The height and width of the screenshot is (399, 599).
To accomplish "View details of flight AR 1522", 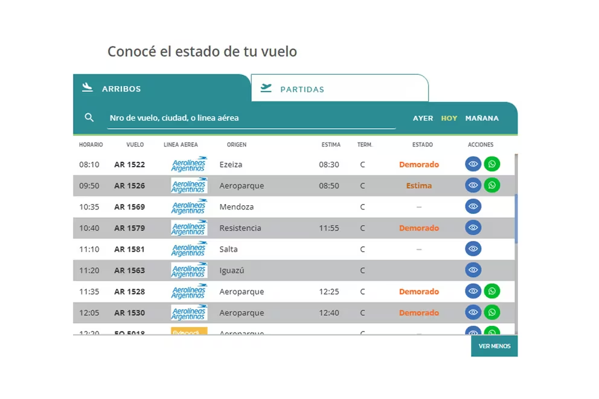I will coord(473,164).
